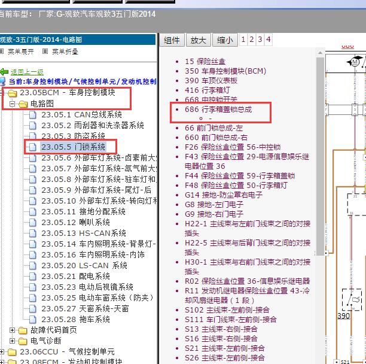This screenshot has width=366, height=364.
Task: Select F44 保险丝盒位置 59-行李箱盖锁
Action: click(x=240, y=176)
